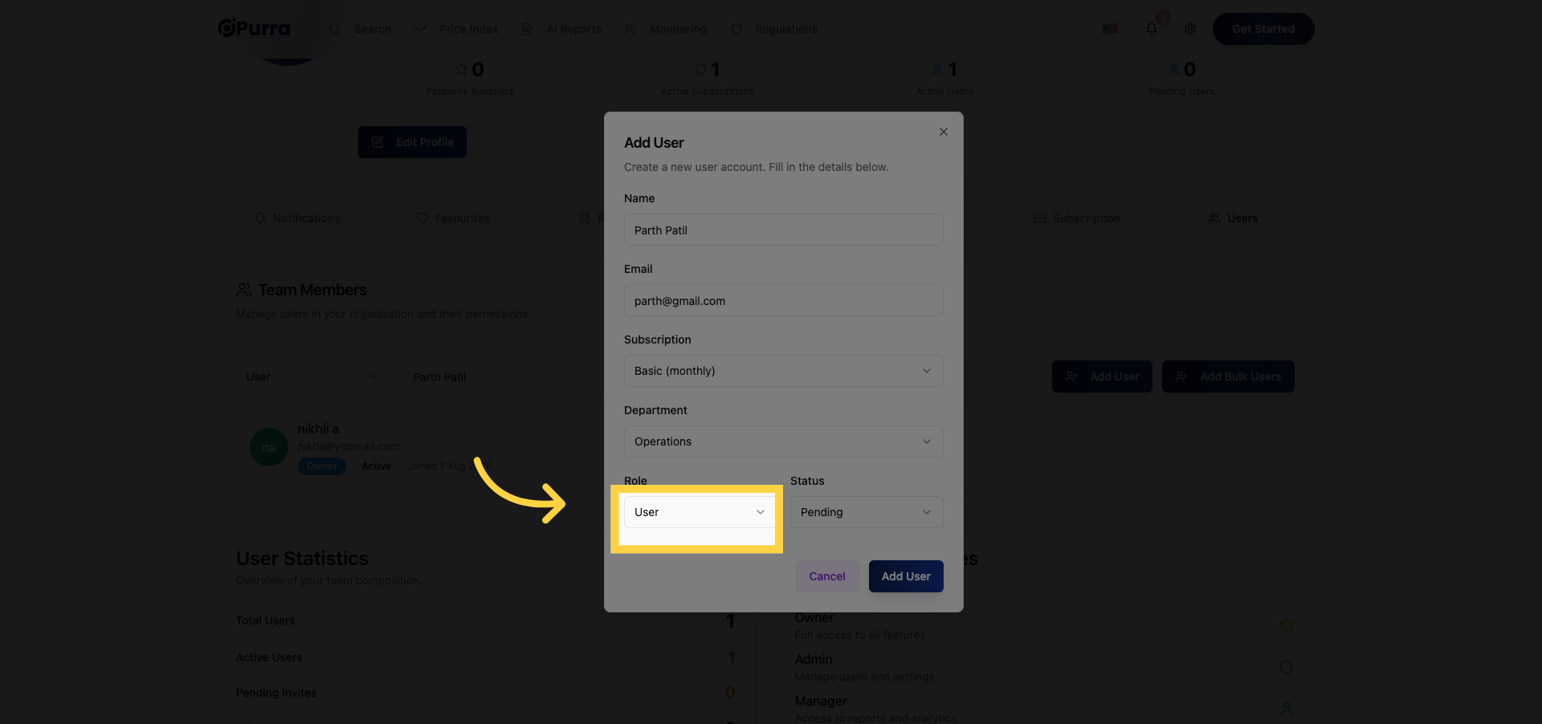Open the Role dropdown showing User
Viewport: 1542px width, 724px height.
(x=699, y=512)
